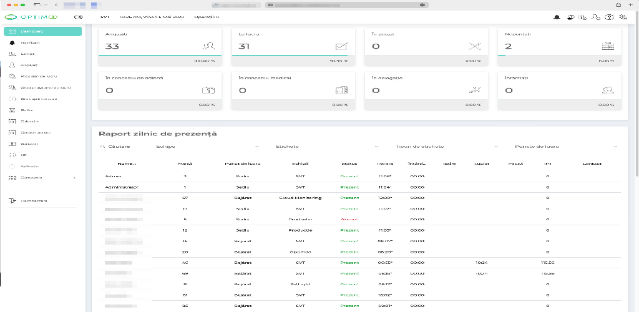Click the browser address bar

click(x=347, y=5)
